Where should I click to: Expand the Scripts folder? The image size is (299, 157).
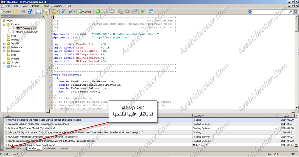tap(4, 63)
